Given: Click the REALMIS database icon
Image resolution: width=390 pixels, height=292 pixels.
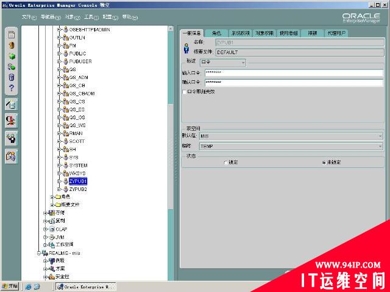Looking at the screenshot, I should click(x=45, y=253).
